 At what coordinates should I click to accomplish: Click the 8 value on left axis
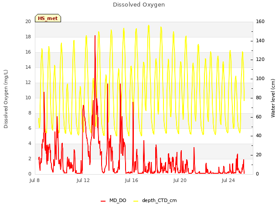click(30, 113)
